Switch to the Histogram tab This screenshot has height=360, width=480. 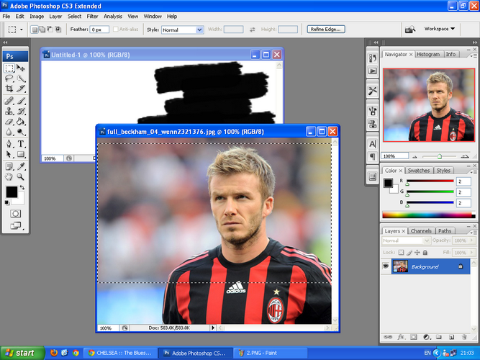428,54
